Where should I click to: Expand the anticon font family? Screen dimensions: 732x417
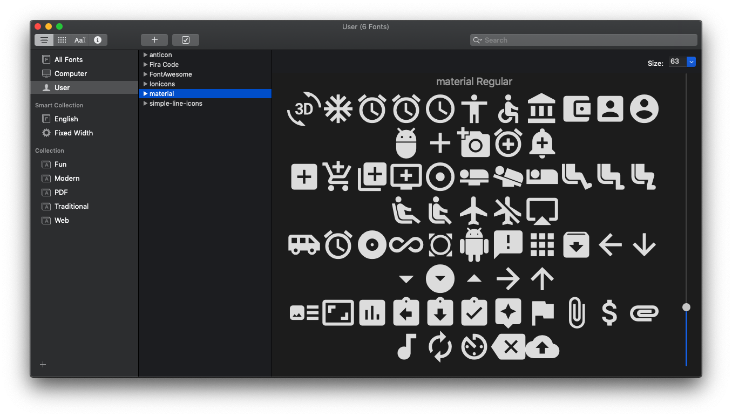tap(145, 55)
